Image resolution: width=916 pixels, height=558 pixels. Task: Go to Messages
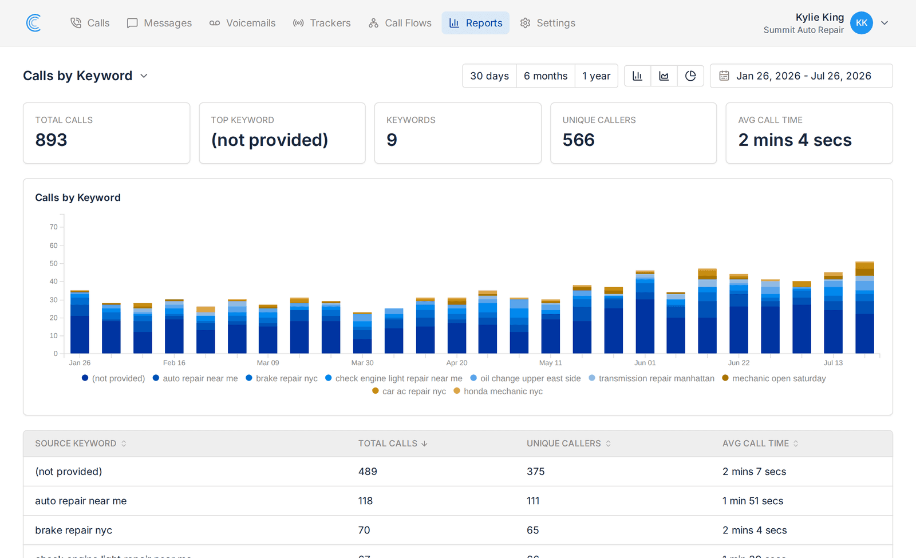(x=159, y=23)
